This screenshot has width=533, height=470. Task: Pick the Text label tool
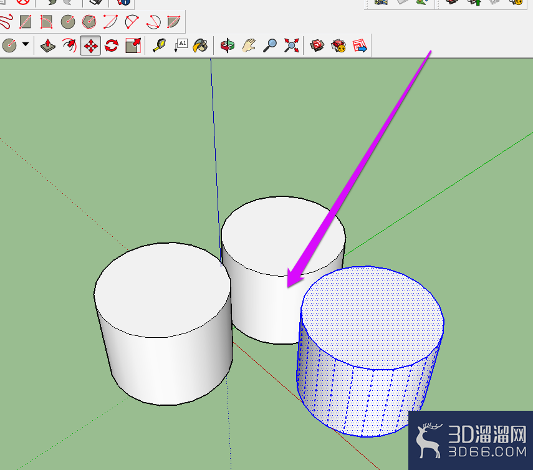(x=181, y=46)
